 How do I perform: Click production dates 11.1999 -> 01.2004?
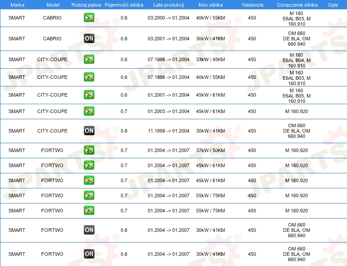tap(168, 131)
